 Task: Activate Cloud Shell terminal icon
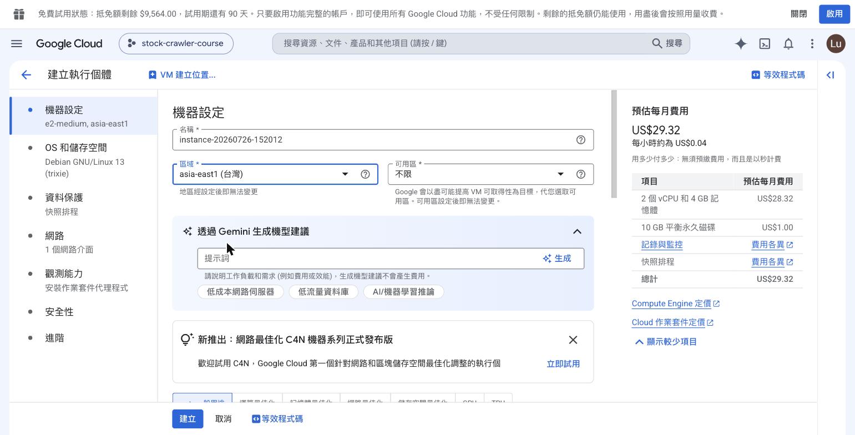coord(765,43)
